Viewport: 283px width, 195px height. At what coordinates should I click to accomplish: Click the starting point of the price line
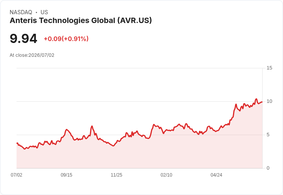17,143
